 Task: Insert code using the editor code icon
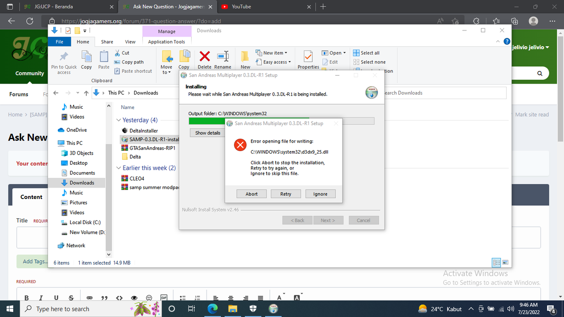click(x=119, y=298)
